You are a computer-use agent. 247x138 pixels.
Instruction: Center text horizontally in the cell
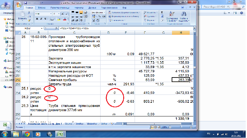tap(77, 16)
